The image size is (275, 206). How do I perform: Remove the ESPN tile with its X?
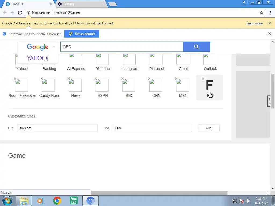(x=96, y=79)
